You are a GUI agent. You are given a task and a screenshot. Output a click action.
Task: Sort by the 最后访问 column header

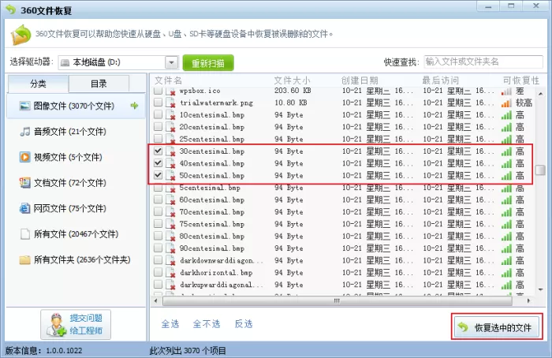pyautogui.click(x=440, y=80)
